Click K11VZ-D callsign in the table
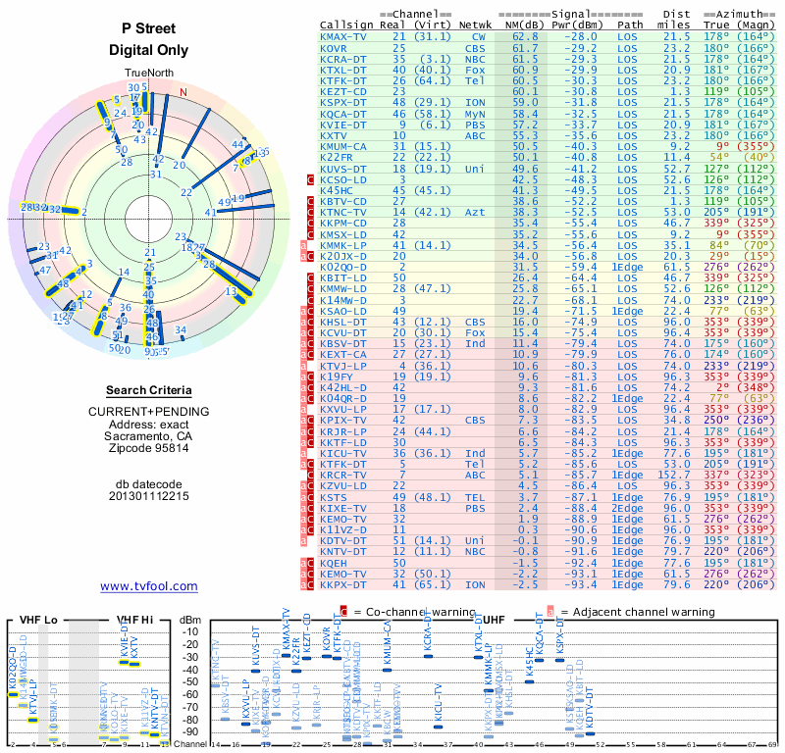The width and height of the screenshot is (785, 753). [342, 529]
